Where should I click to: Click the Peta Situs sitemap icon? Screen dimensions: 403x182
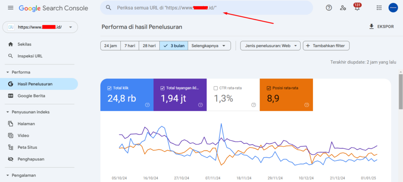(11, 147)
